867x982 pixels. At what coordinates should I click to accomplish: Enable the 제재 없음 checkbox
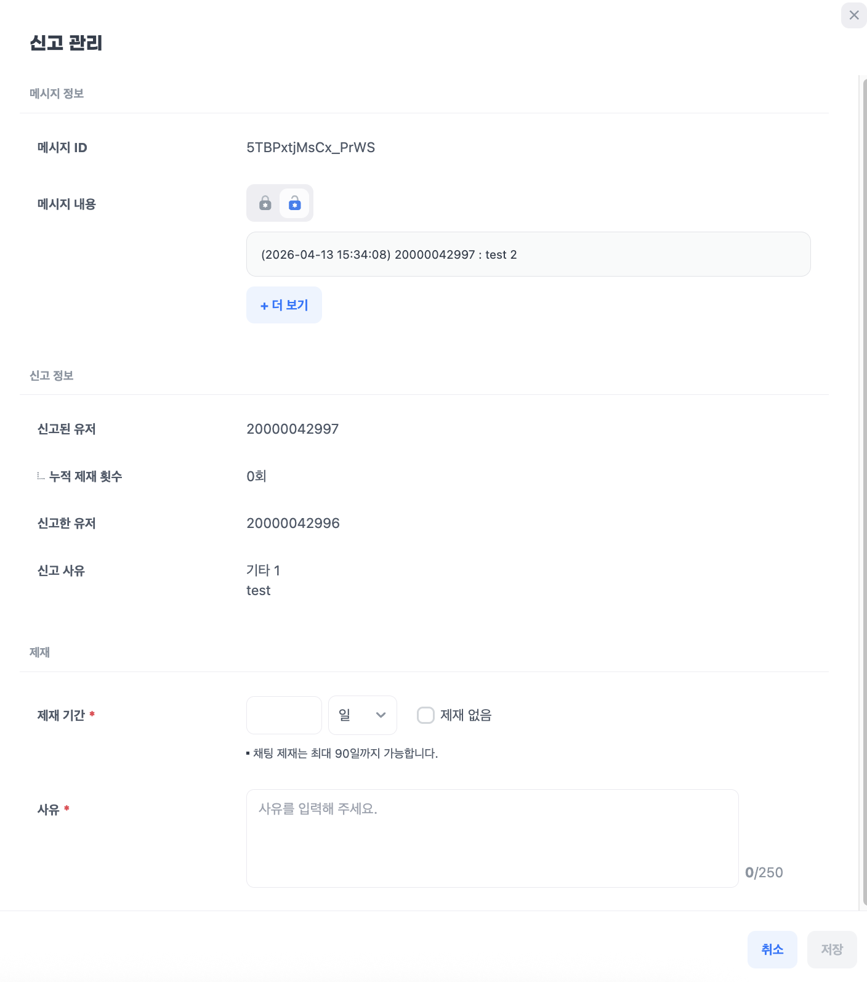425,715
